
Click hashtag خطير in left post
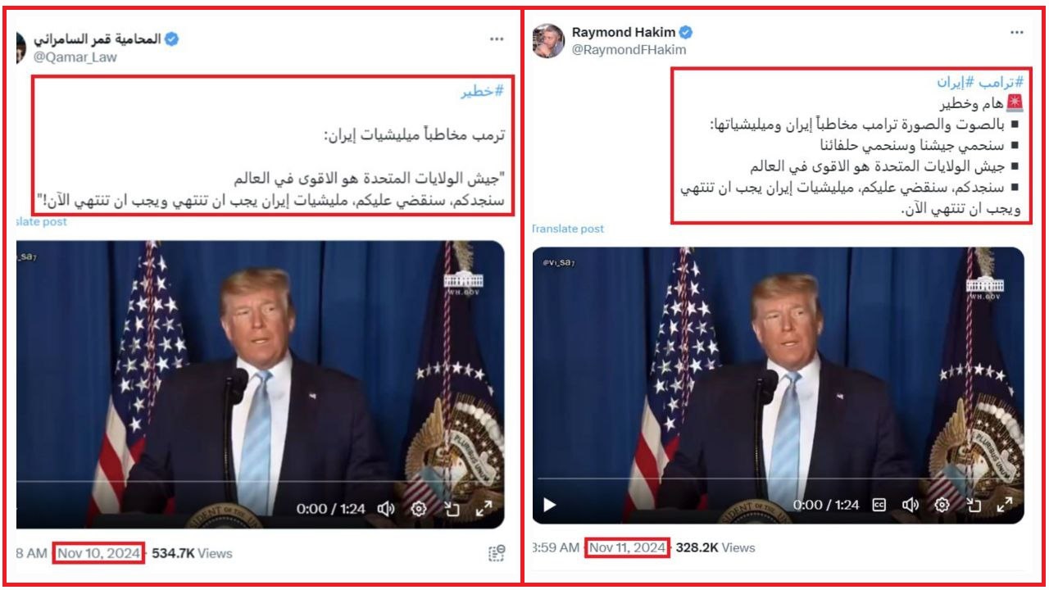482,92
